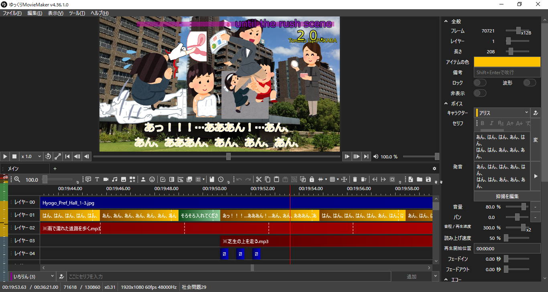
Task: Add a text item from the timeline toolbar
Action: [x=97, y=179]
